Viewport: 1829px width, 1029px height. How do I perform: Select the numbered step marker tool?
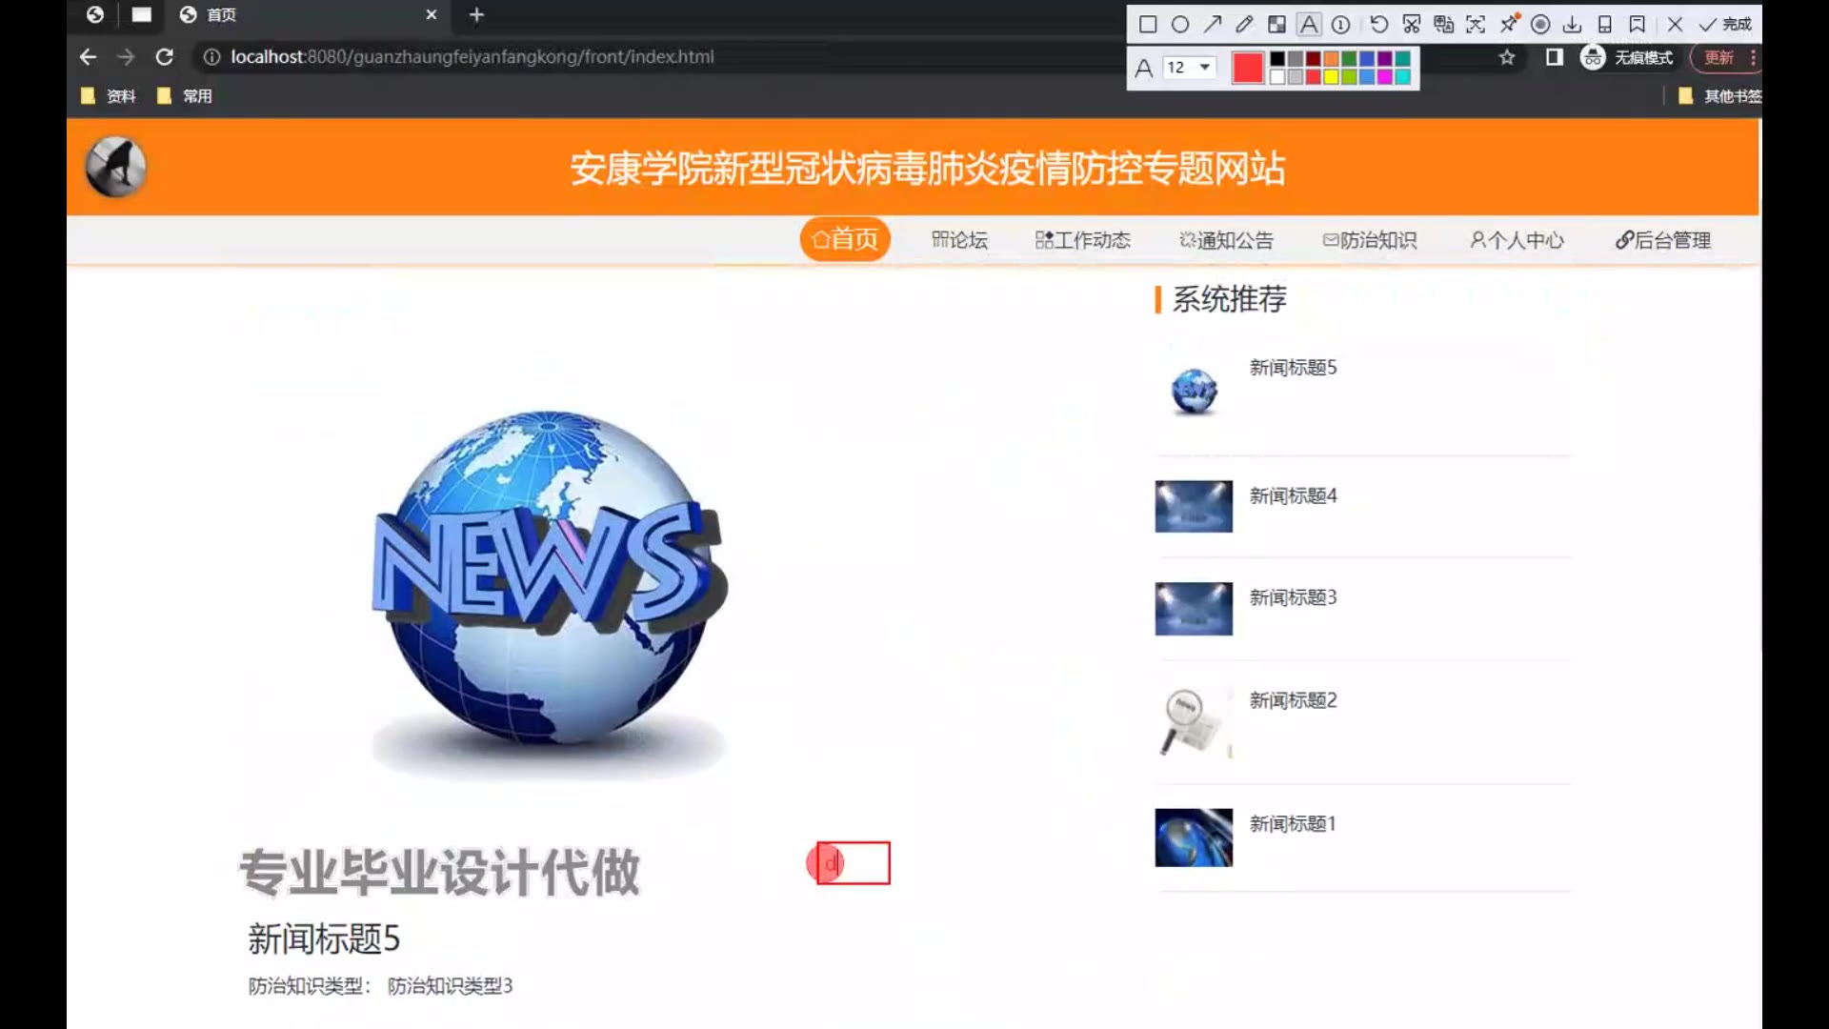(x=1341, y=25)
